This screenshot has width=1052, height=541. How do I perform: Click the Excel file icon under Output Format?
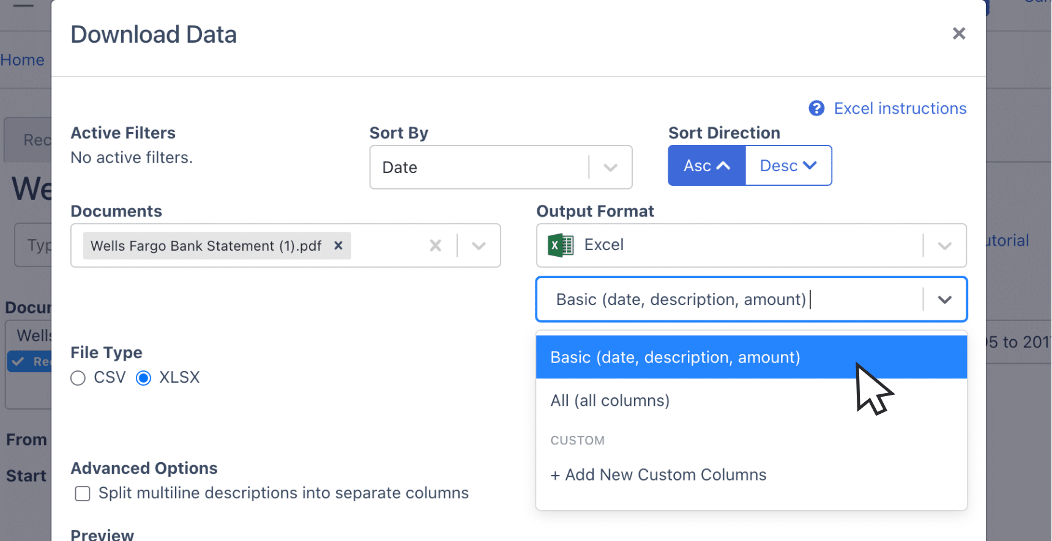561,245
